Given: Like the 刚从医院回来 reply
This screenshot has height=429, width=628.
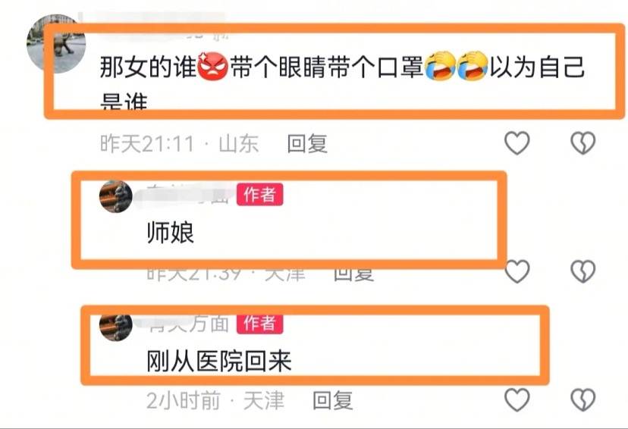Looking at the screenshot, I should (517, 399).
